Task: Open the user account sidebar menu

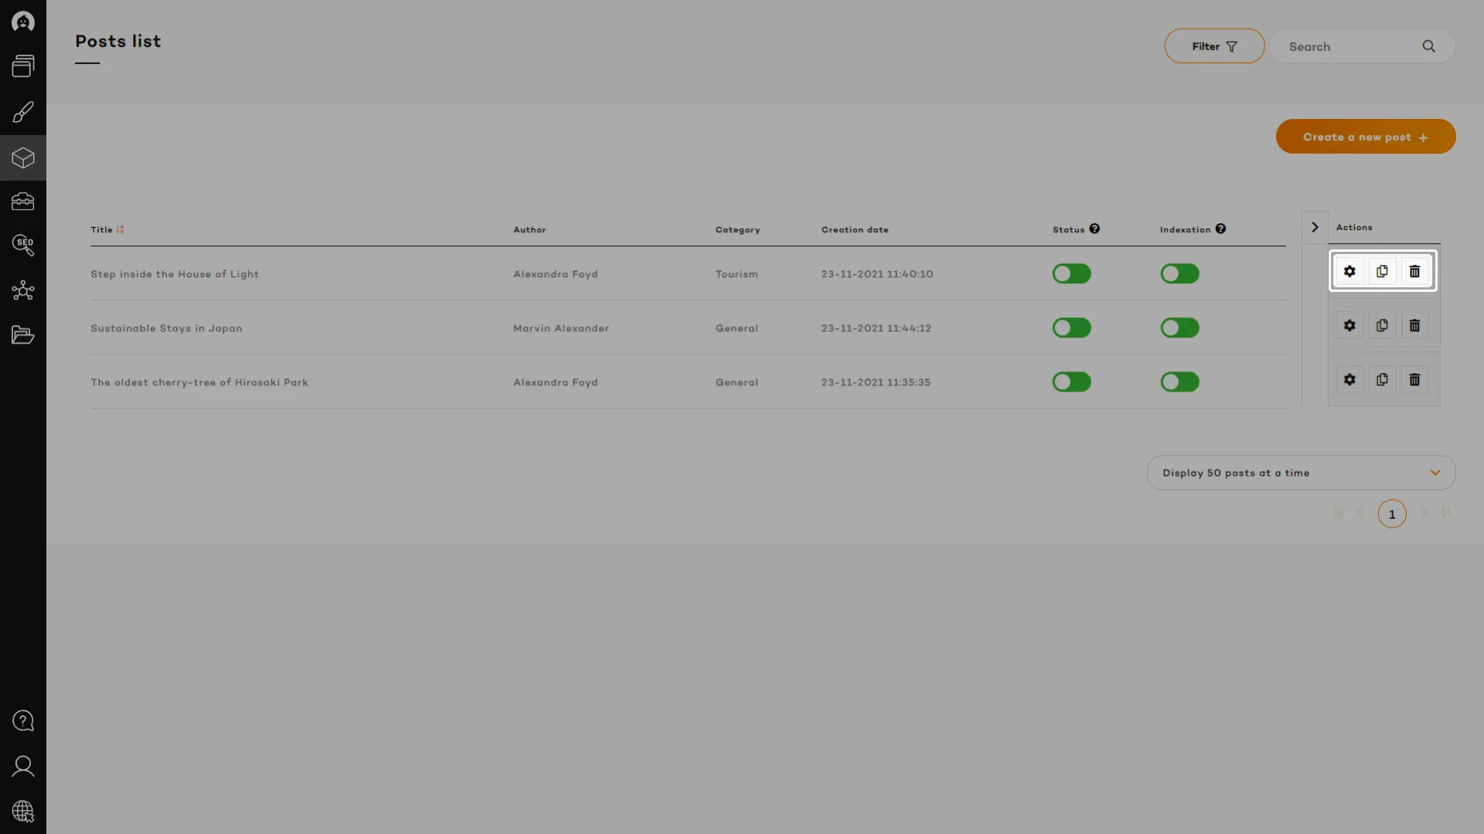Action: (23, 766)
